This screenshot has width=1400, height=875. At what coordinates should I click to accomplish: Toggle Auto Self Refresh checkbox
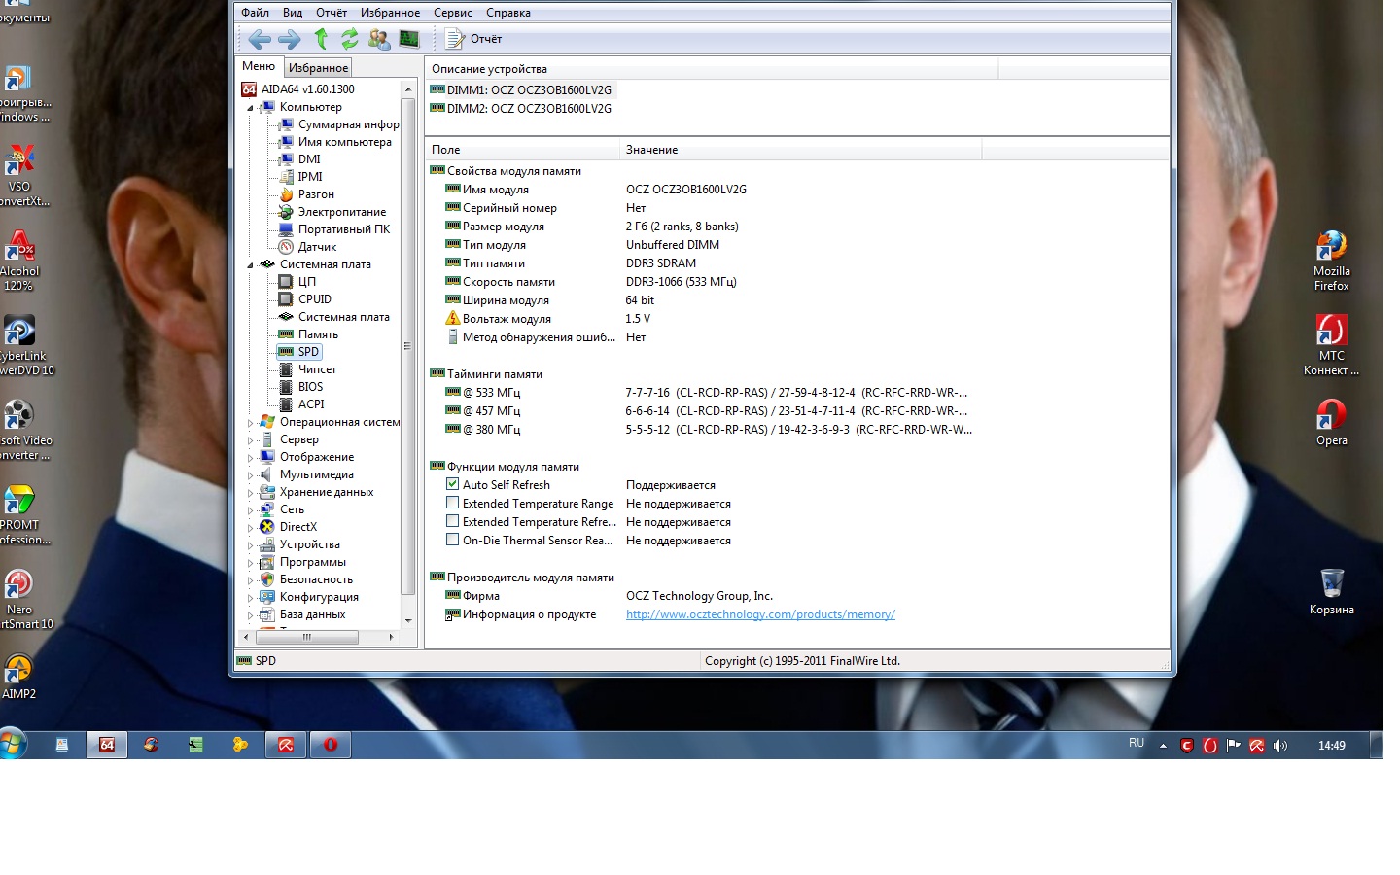pos(452,484)
